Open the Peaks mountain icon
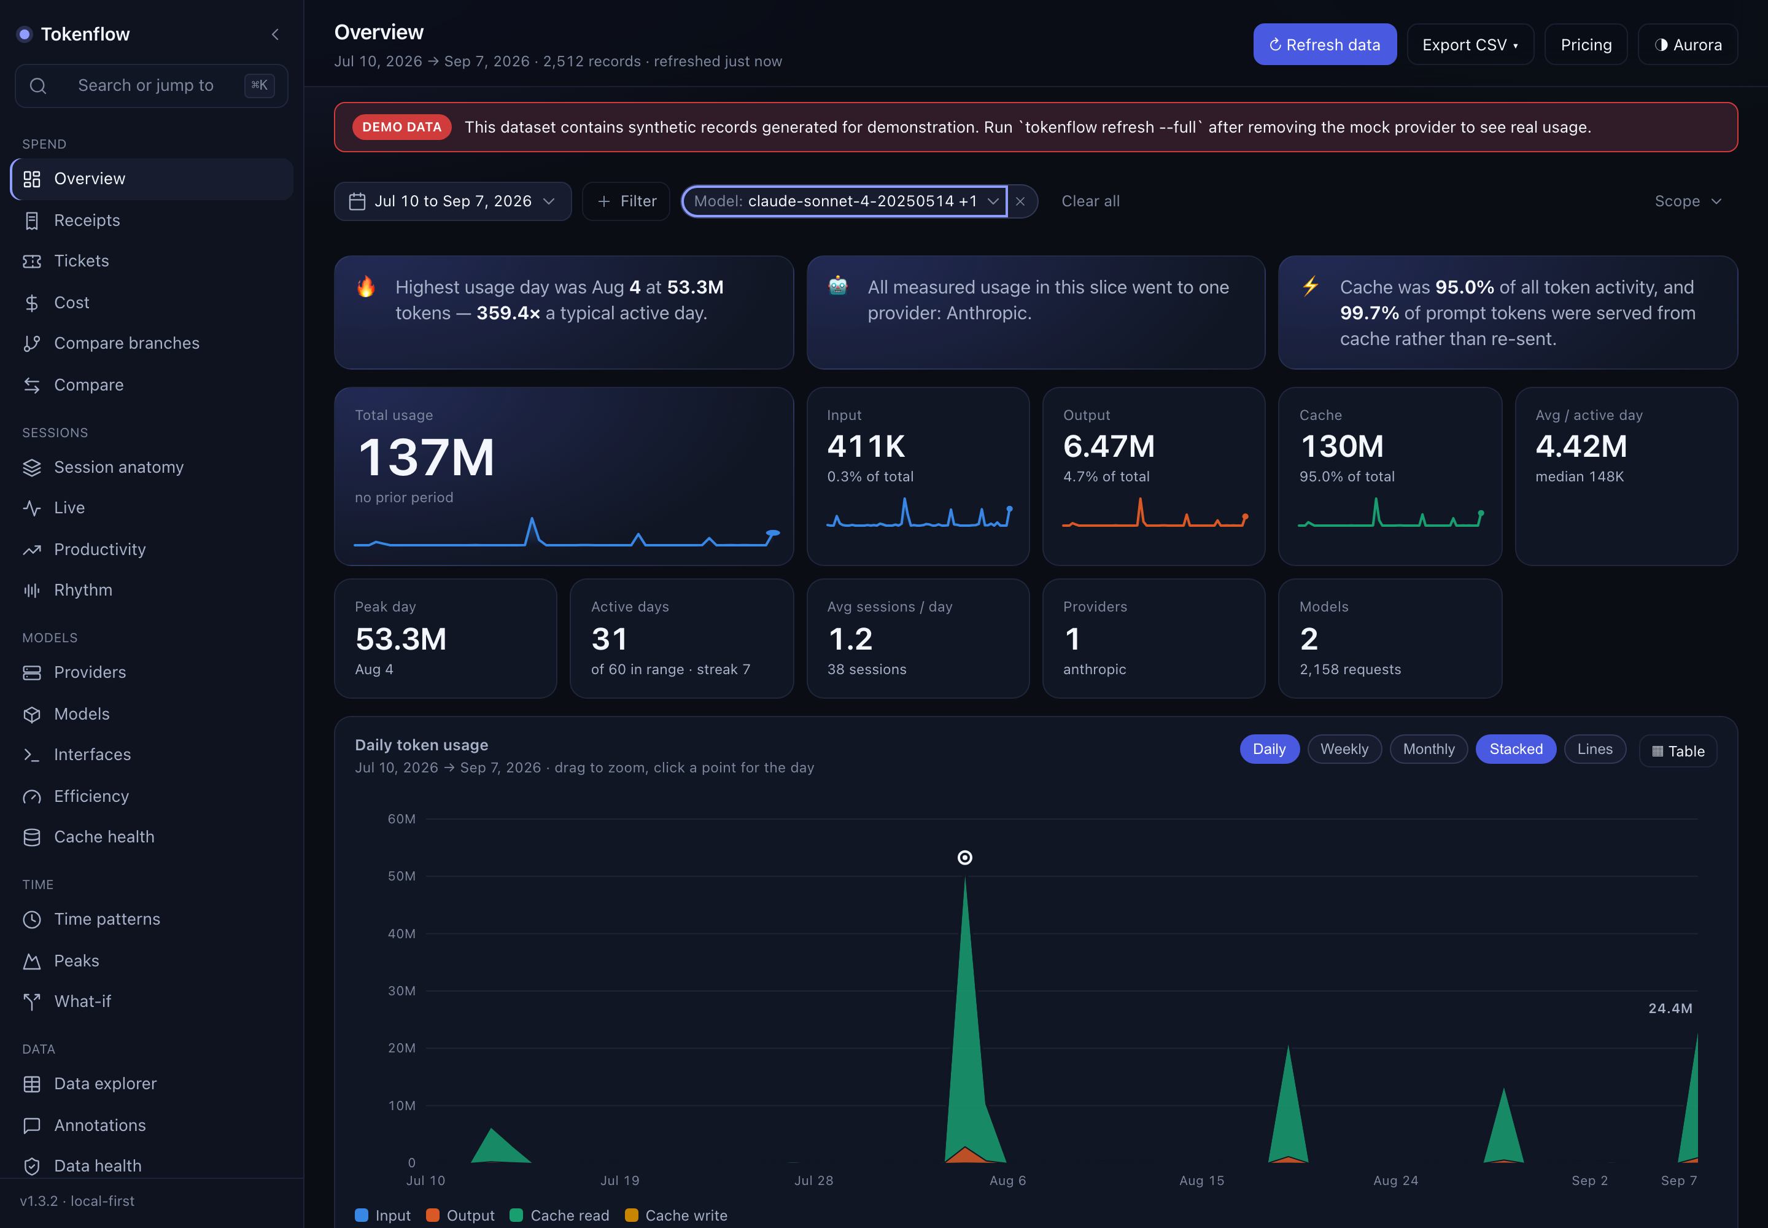This screenshot has height=1228, width=1768. (31, 961)
